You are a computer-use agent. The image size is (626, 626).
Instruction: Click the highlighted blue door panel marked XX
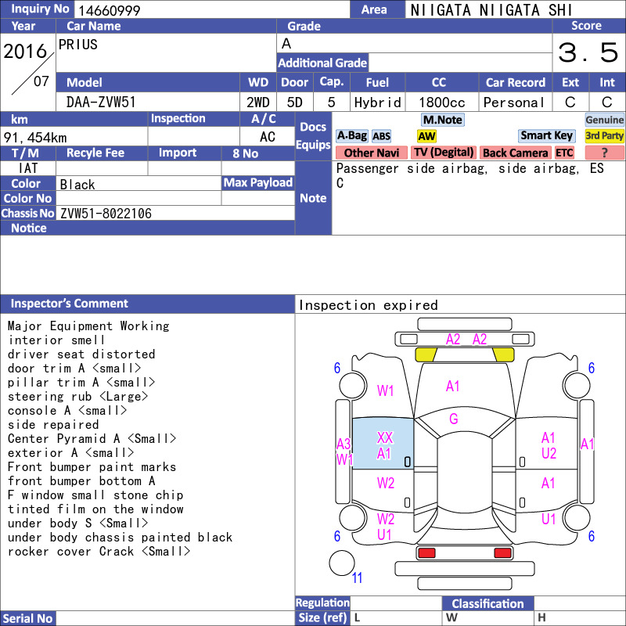point(383,443)
